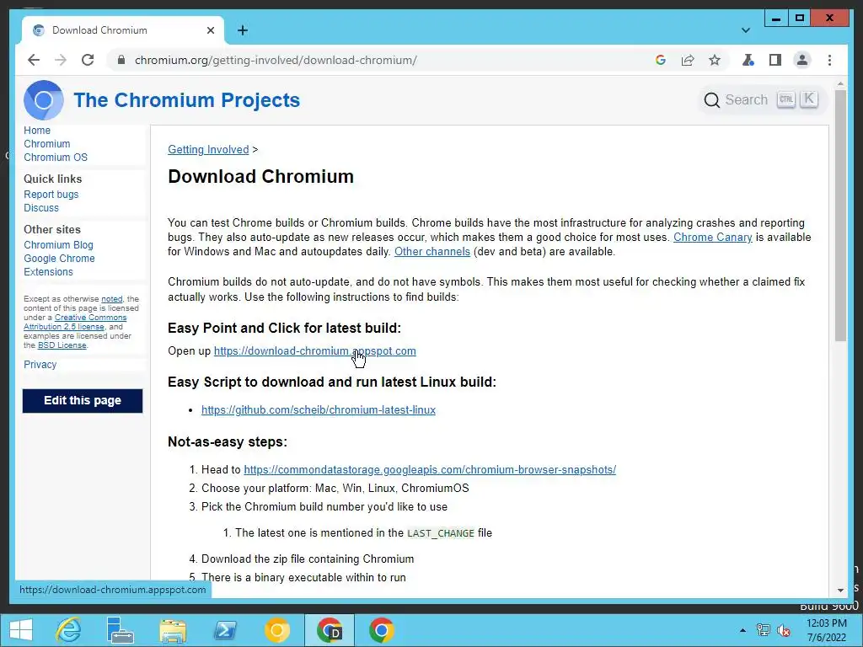Open the Chromium sidebar link
The image size is (863, 647).
(47, 143)
